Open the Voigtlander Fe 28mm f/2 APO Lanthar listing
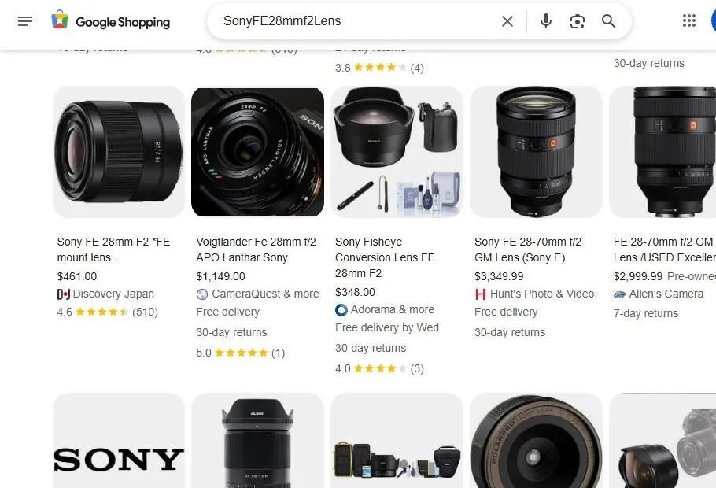The width and height of the screenshot is (716, 488). point(257,250)
